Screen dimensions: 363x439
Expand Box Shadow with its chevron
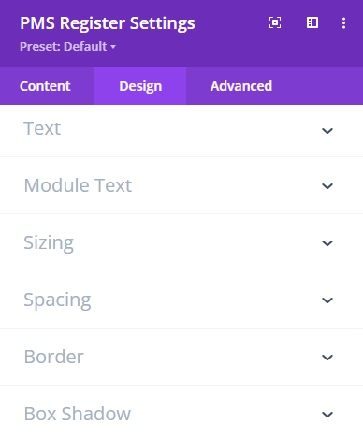(327, 415)
